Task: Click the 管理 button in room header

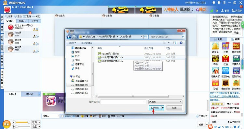Action: pyautogui.click(x=225, y=11)
